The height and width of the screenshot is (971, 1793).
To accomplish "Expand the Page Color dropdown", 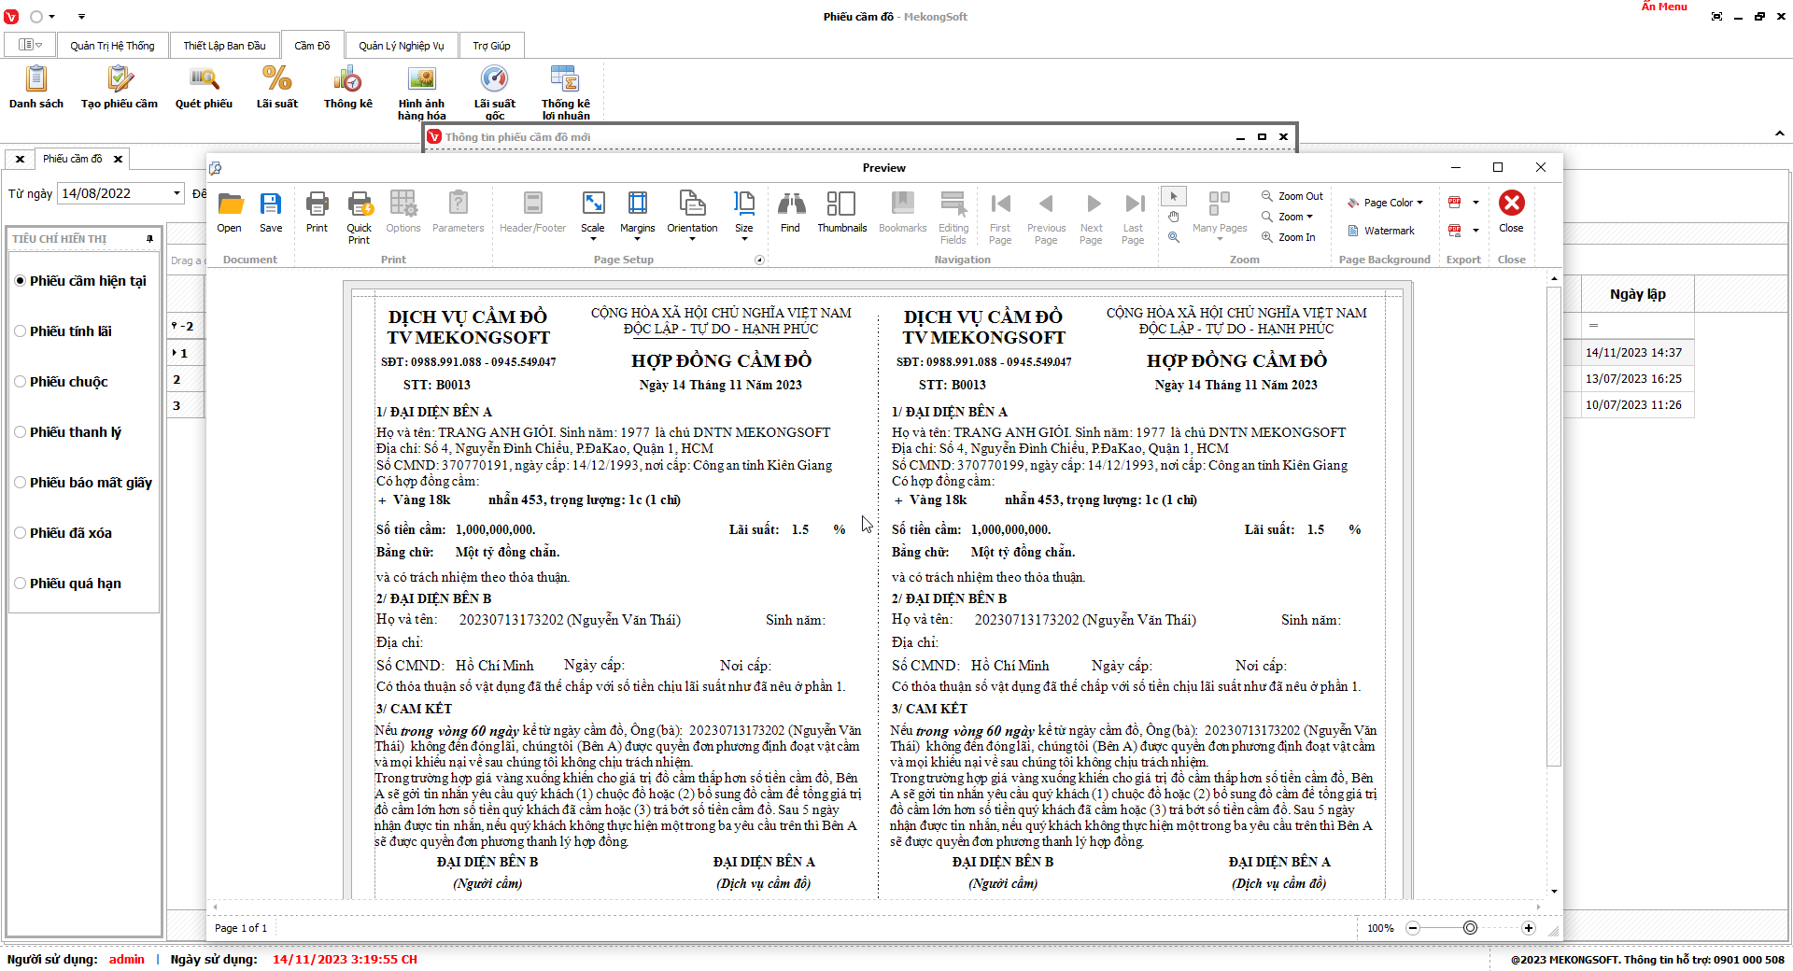I will point(1420,203).
